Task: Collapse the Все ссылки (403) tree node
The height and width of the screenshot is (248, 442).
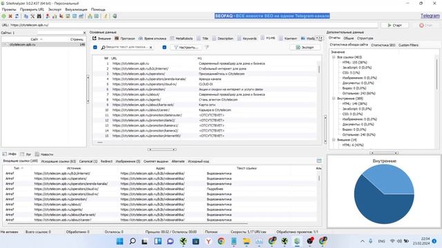Action: pyautogui.click(x=334, y=57)
